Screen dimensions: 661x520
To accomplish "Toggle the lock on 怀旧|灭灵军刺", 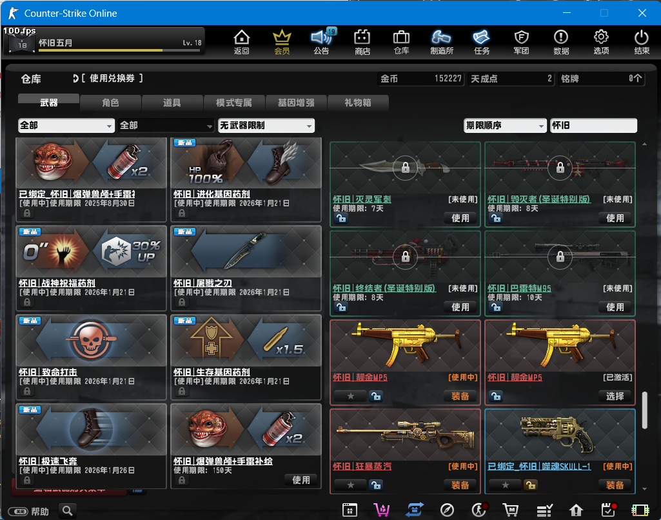I will [341, 218].
